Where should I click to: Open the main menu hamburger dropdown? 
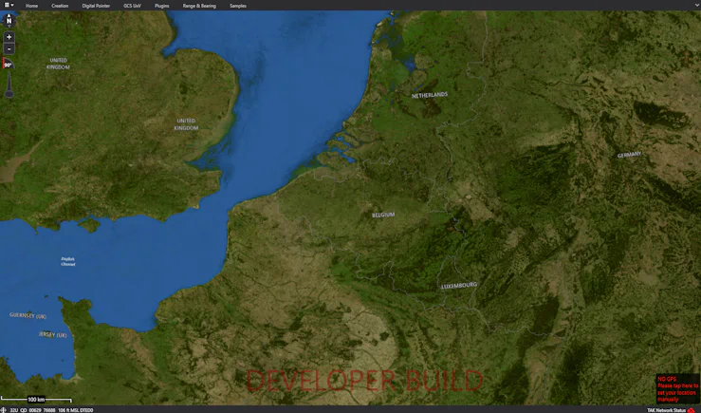tap(9, 5)
